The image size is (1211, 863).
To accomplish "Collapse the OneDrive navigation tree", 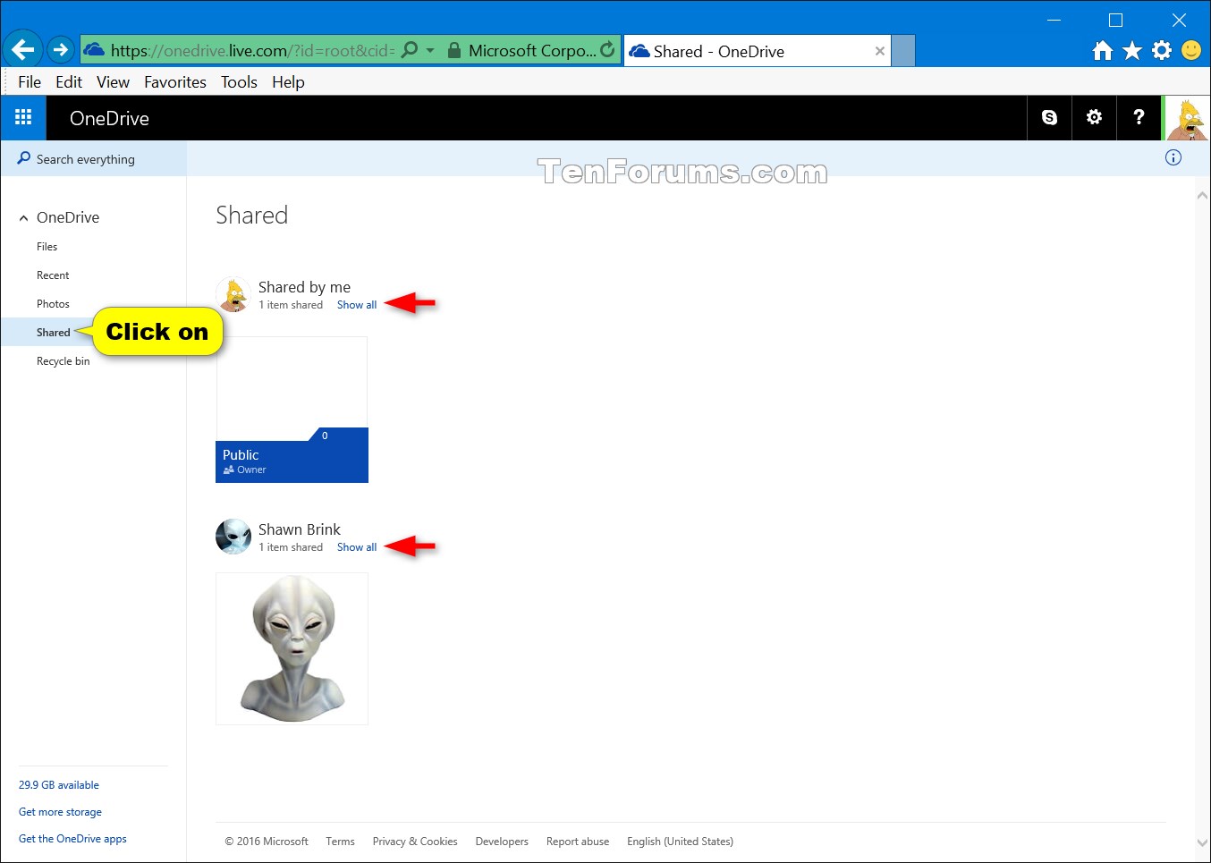I will click(x=22, y=217).
